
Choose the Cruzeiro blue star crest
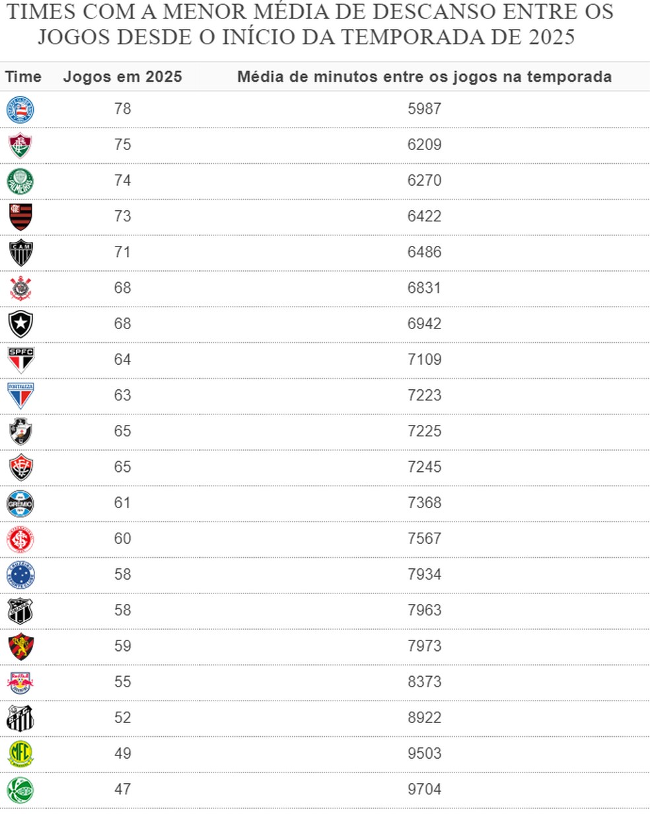pos(20,574)
